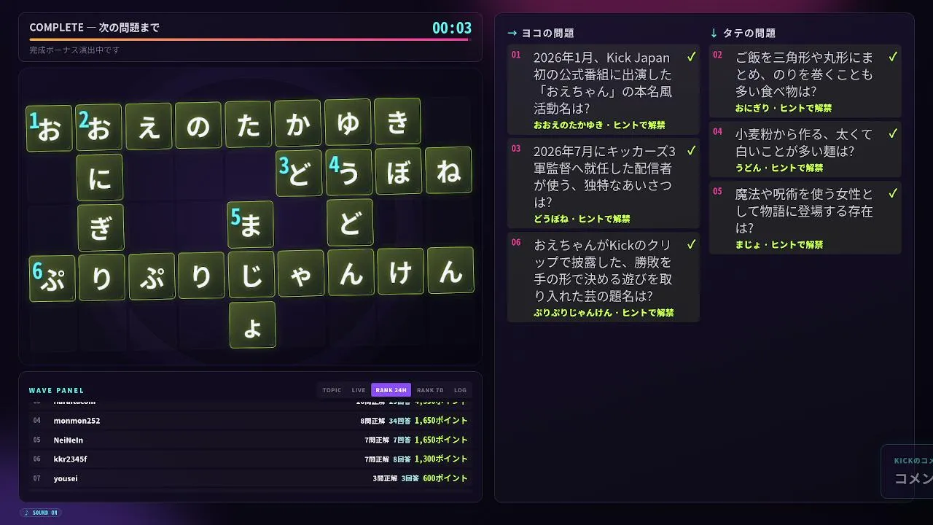Open clue 02 about ご飯を三角形

[805, 82]
